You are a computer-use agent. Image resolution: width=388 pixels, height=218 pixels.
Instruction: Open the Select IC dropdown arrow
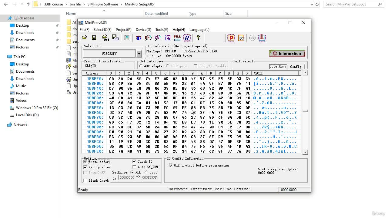click(x=139, y=54)
